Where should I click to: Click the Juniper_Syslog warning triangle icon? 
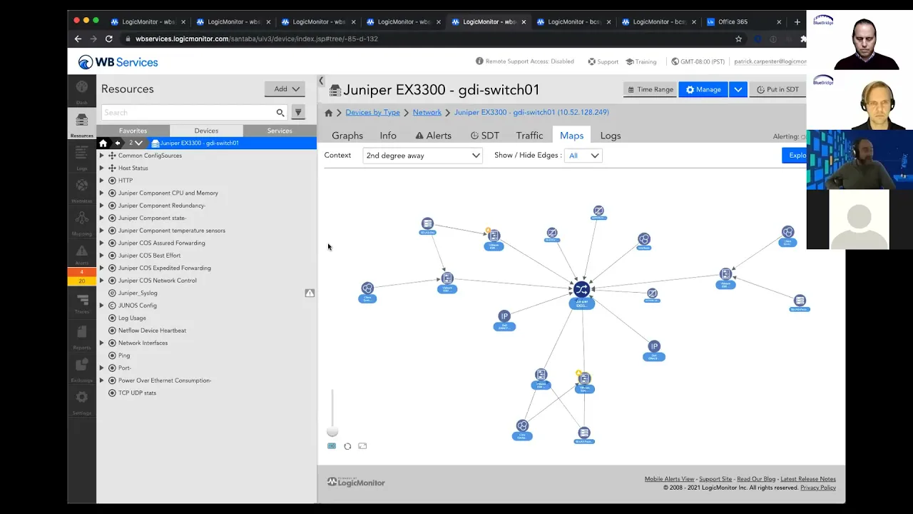[310, 293]
